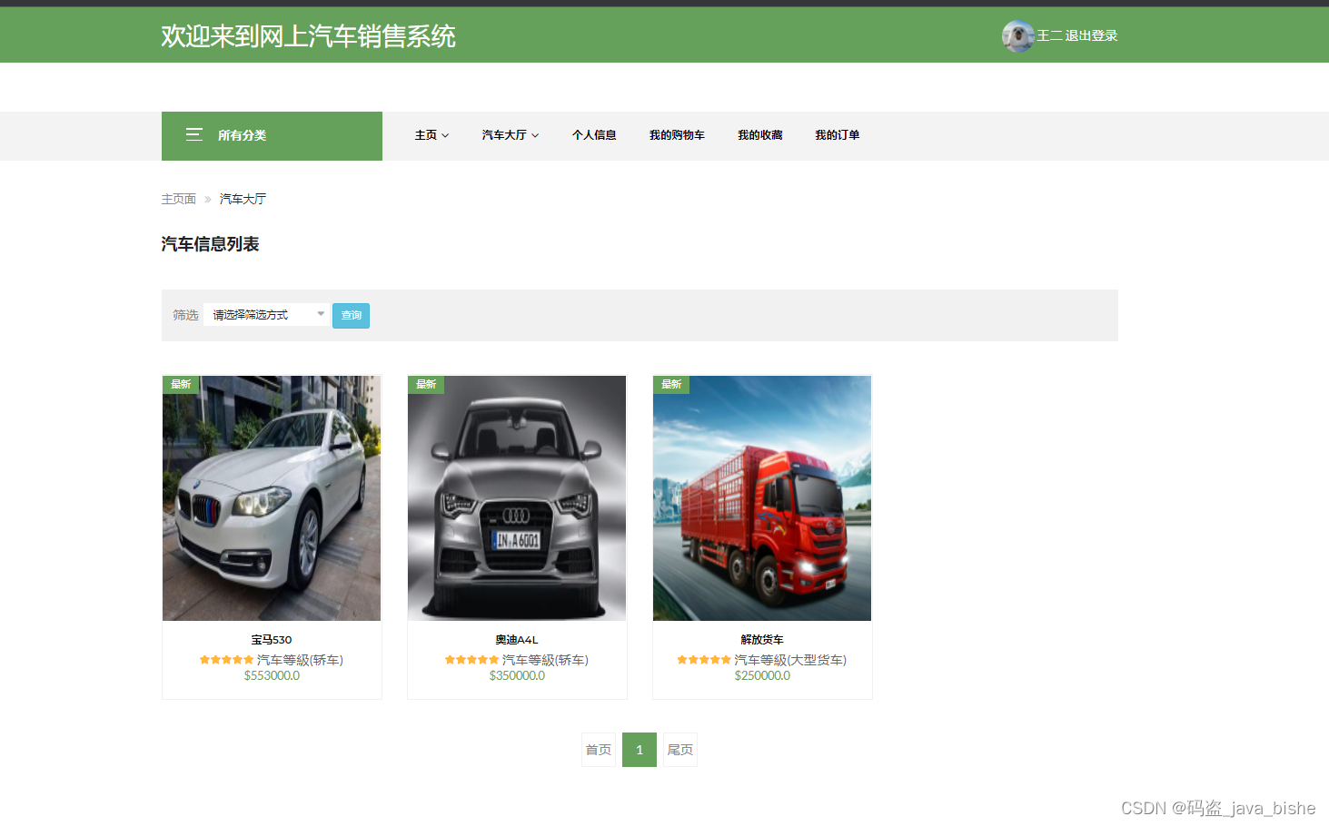Click the hamburger icon beside 所有分类

coord(194,134)
